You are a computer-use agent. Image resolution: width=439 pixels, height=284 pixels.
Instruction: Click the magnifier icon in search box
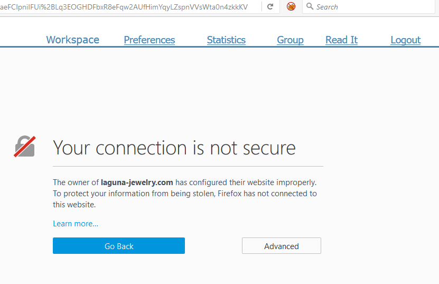(310, 7)
